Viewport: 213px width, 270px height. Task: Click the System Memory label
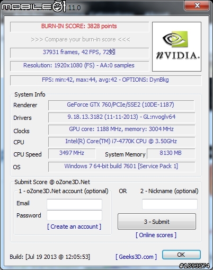pyautogui.click(x=125, y=154)
